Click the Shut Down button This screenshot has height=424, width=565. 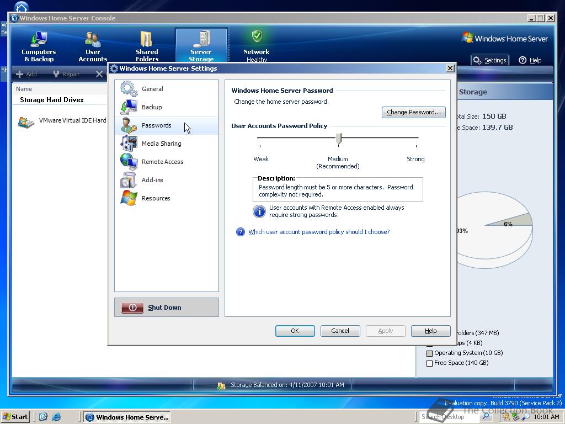point(167,307)
